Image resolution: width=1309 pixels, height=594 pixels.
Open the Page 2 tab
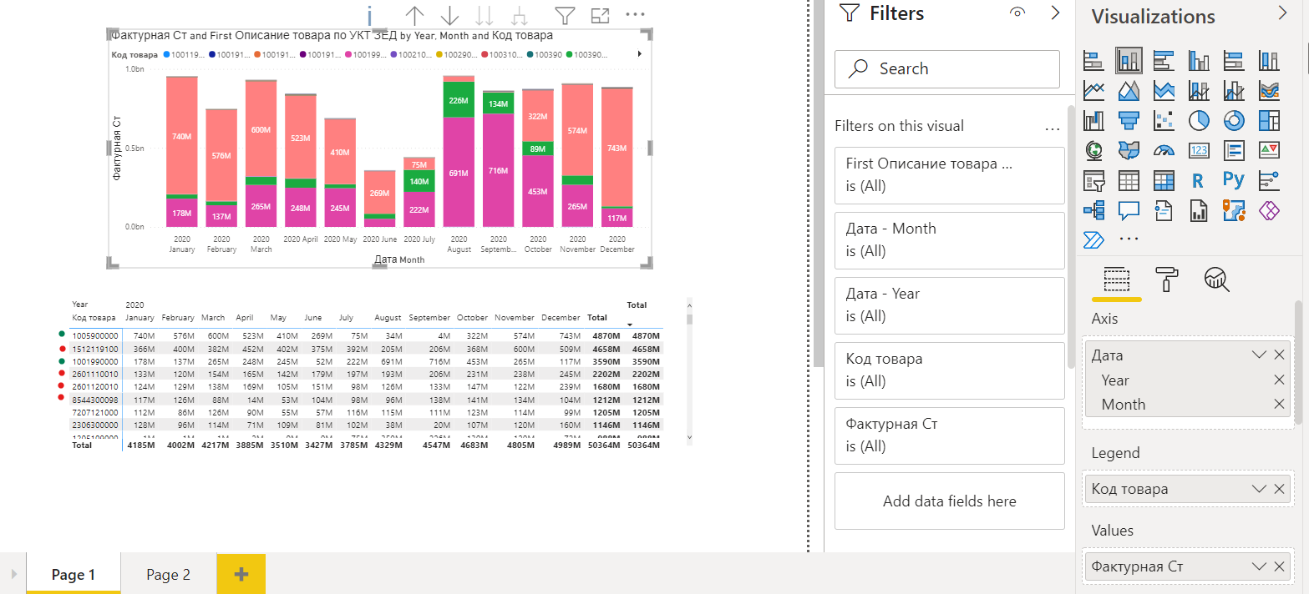168,574
